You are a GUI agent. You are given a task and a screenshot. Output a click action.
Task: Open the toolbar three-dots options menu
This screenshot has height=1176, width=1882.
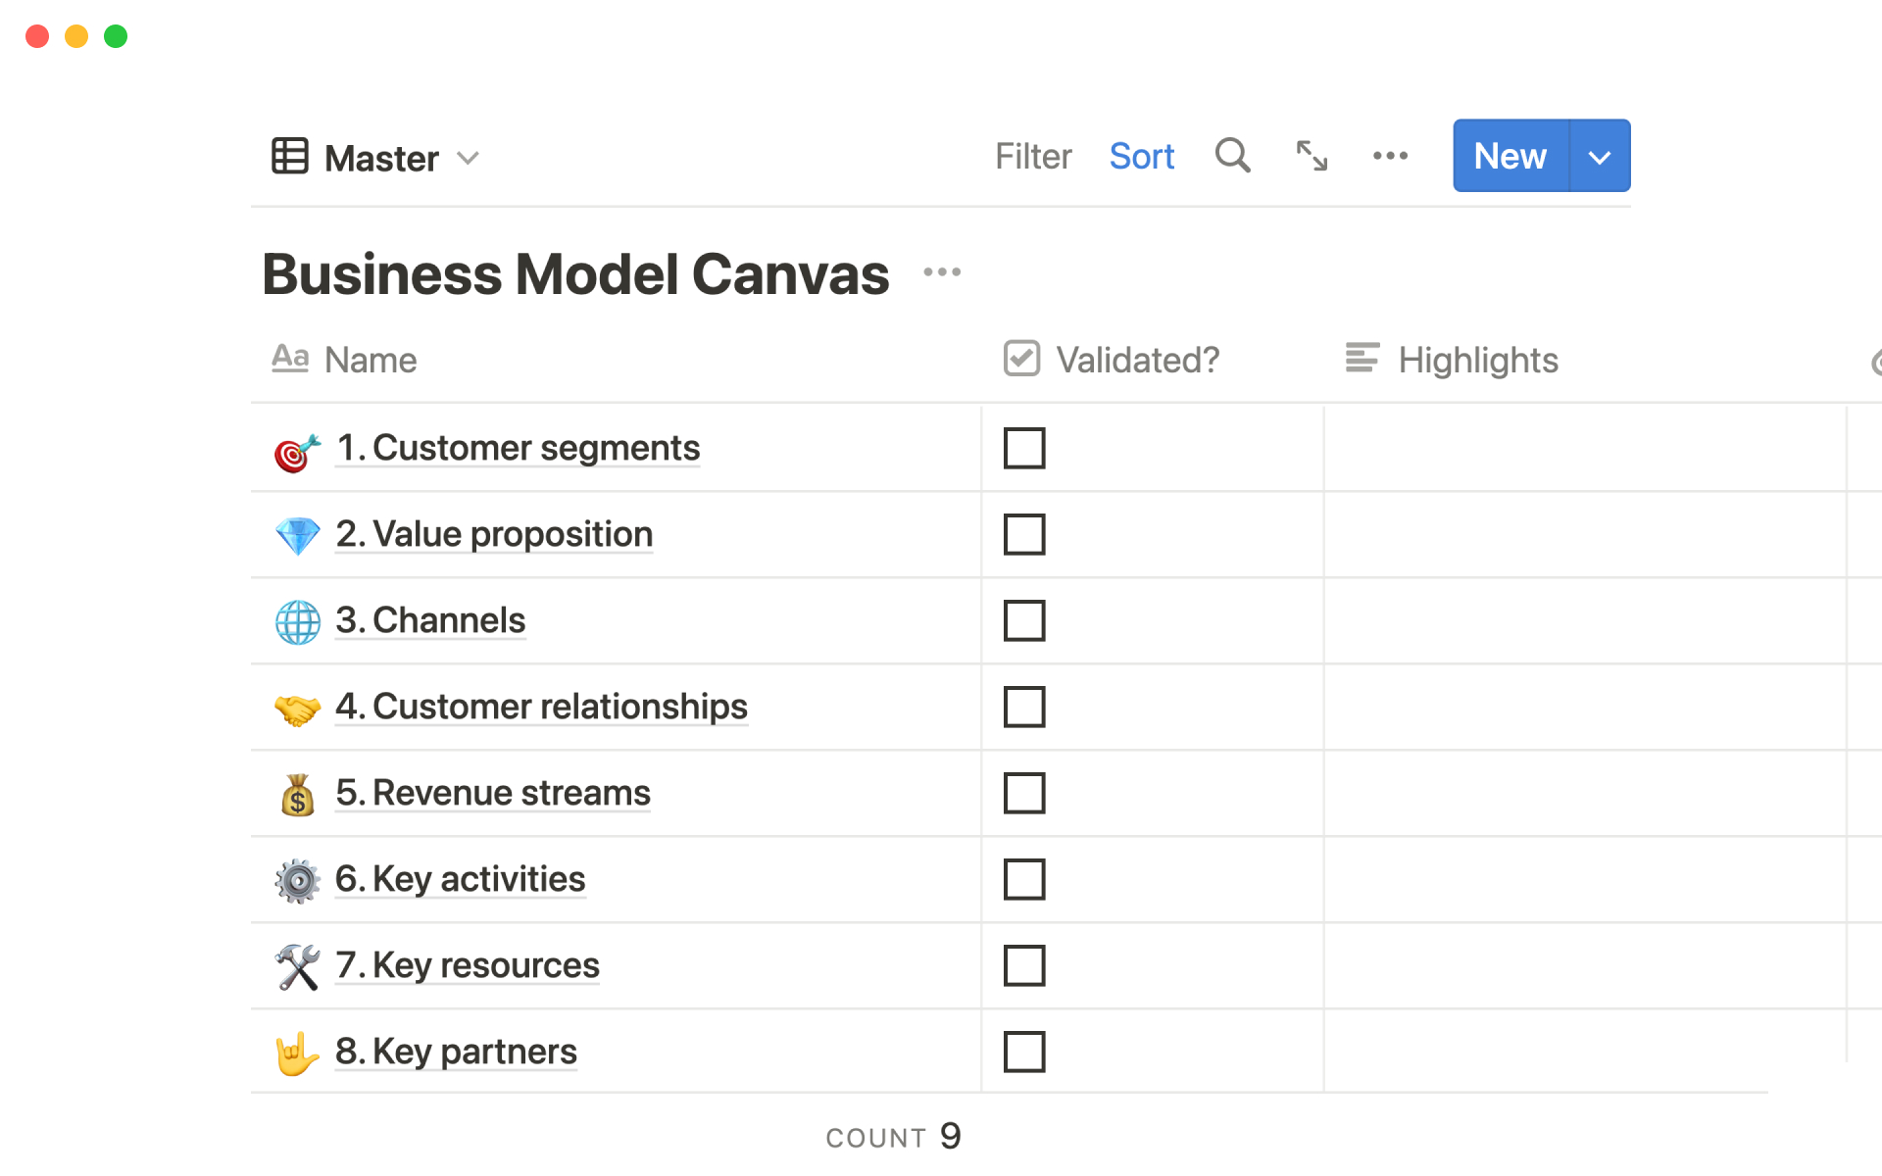(1390, 156)
